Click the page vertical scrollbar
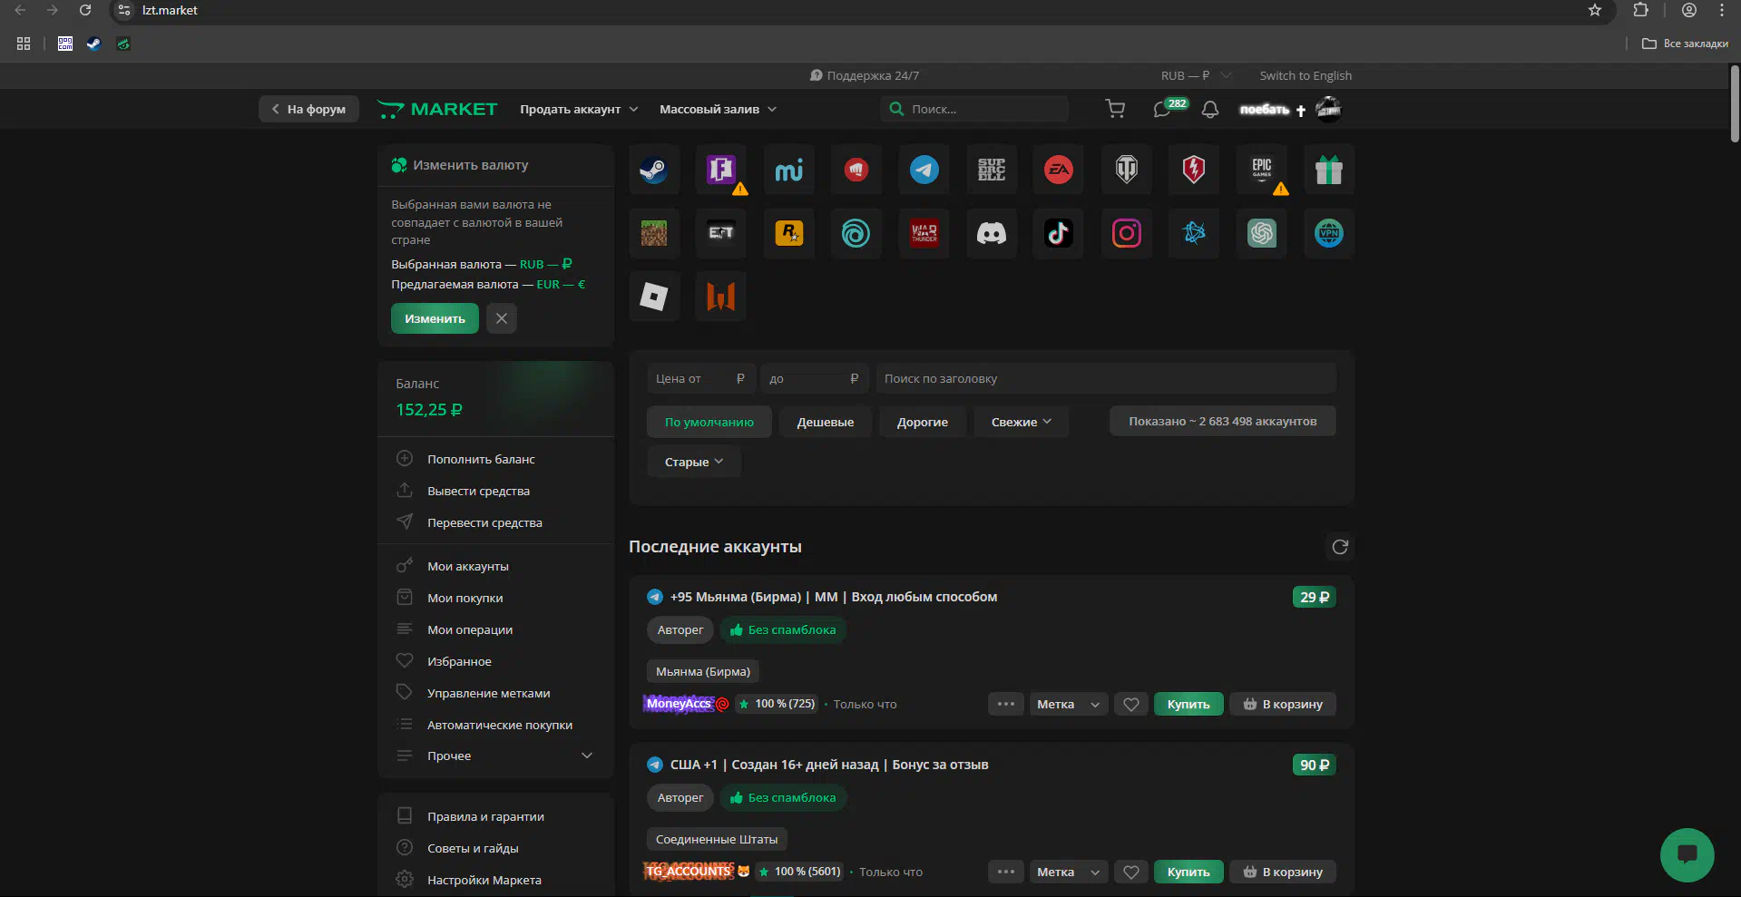Image resolution: width=1741 pixels, height=897 pixels. pyautogui.click(x=1735, y=104)
